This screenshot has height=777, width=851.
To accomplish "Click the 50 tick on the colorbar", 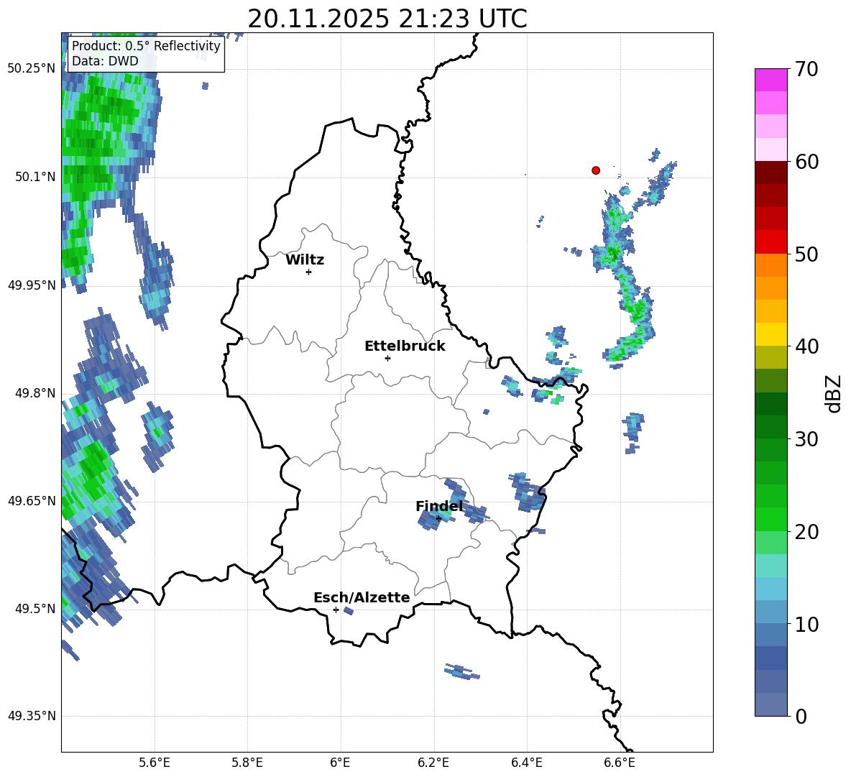I will (x=806, y=254).
